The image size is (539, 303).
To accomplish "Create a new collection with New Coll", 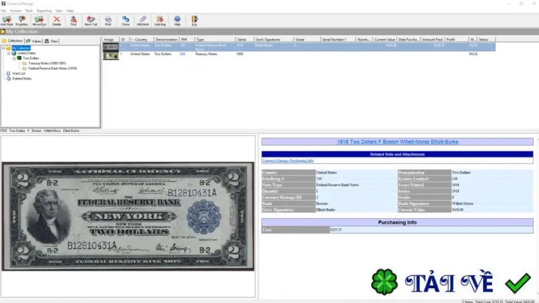I will click(91, 21).
